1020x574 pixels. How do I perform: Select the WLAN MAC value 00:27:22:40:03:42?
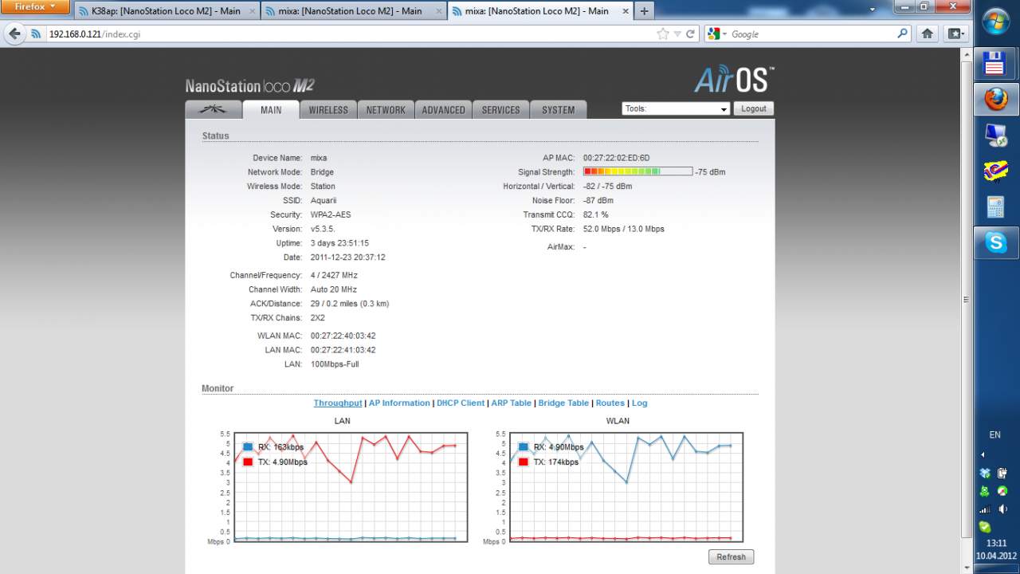[343, 336]
